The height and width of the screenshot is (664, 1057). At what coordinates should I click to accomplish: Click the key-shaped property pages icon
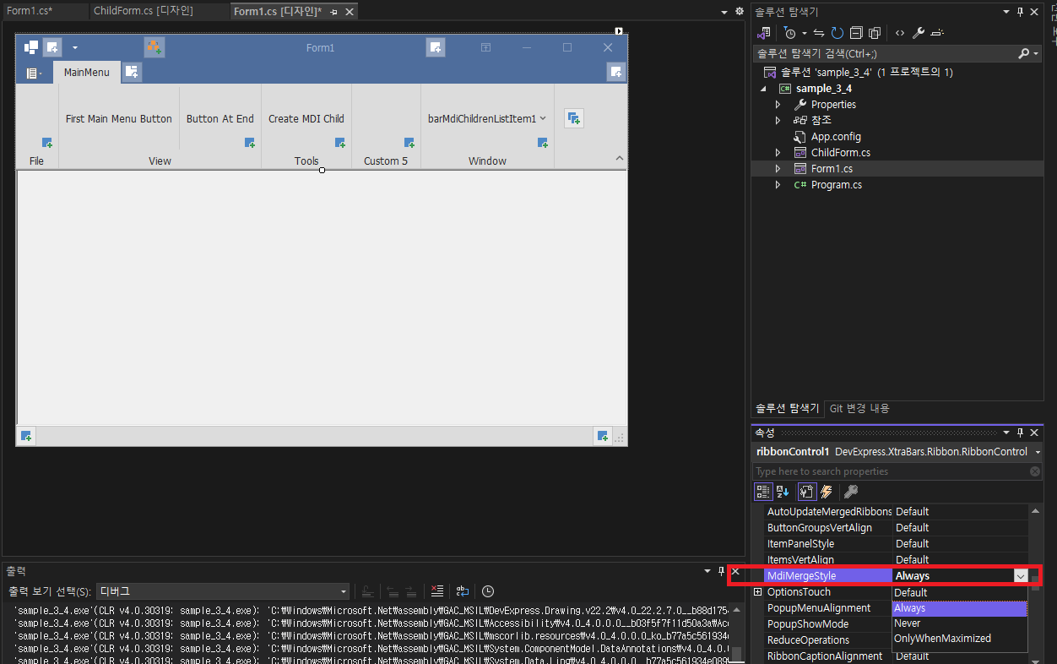pos(851,492)
